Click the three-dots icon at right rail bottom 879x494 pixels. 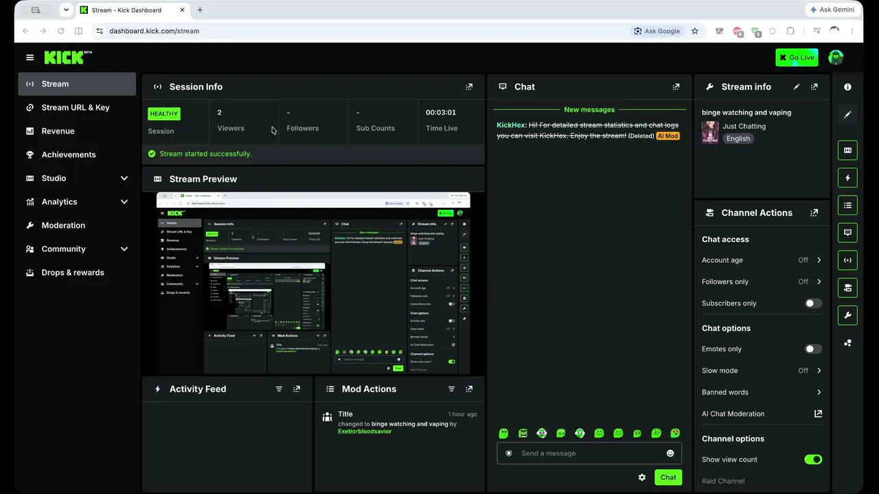pyautogui.click(x=847, y=343)
